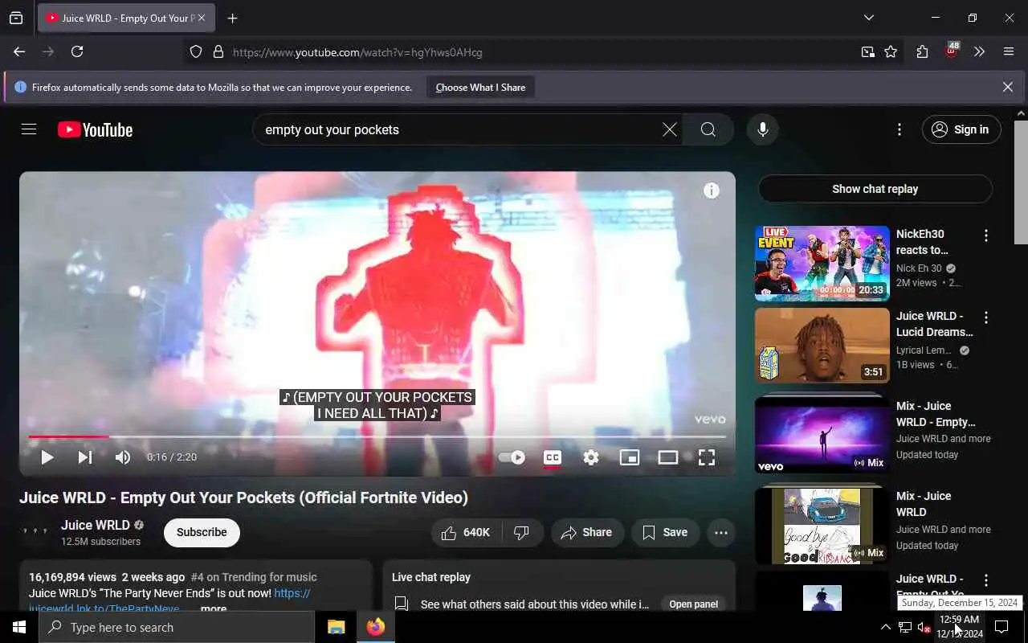Clear the search box with the X

pos(669,129)
